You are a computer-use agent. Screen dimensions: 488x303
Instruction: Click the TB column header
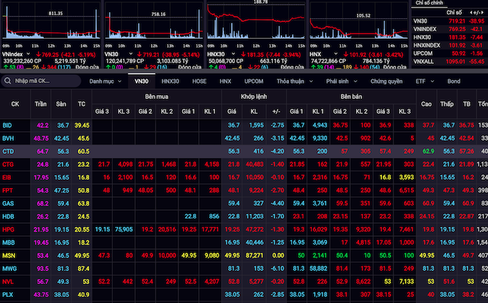click(467, 104)
